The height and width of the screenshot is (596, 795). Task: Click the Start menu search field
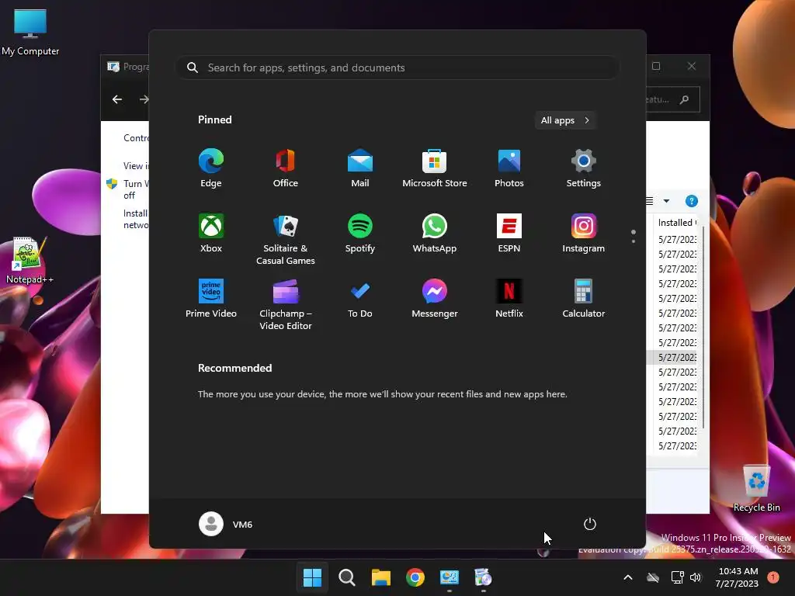[x=397, y=68]
